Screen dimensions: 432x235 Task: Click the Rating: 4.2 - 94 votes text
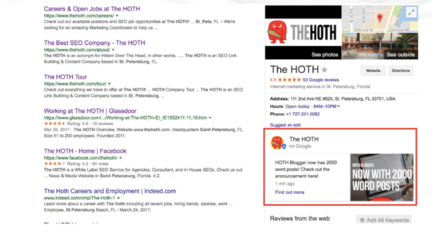(x=88, y=163)
